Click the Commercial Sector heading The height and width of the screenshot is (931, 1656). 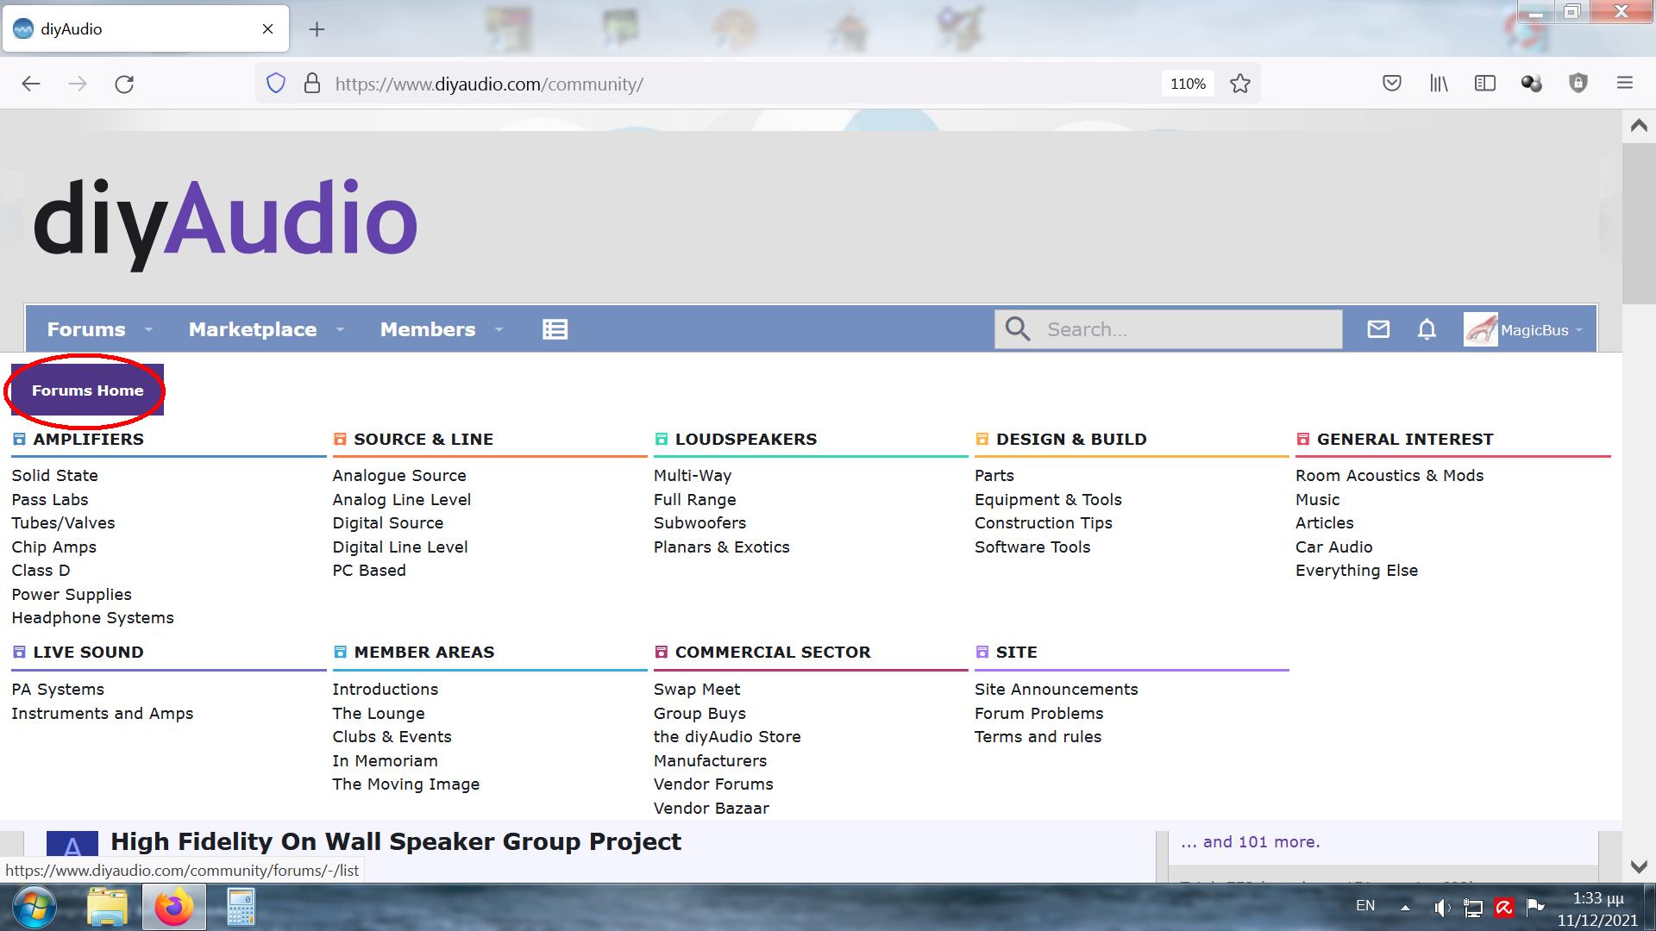click(x=773, y=653)
